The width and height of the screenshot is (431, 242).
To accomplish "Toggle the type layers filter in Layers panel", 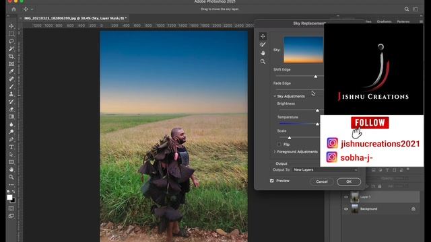I will tap(387, 170).
